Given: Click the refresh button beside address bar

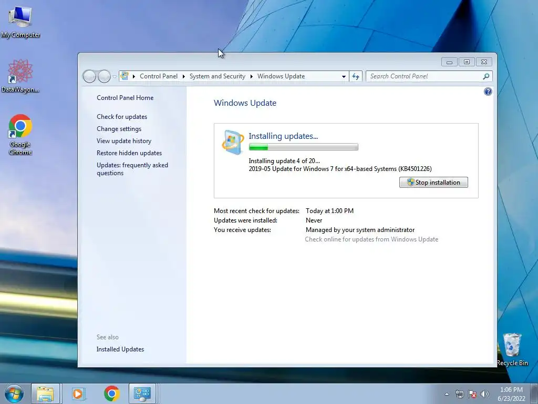Looking at the screenshot, I should 356,76.
